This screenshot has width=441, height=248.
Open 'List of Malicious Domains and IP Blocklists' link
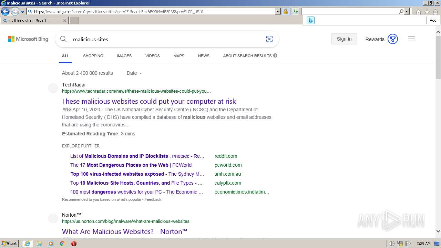(137, 156)
